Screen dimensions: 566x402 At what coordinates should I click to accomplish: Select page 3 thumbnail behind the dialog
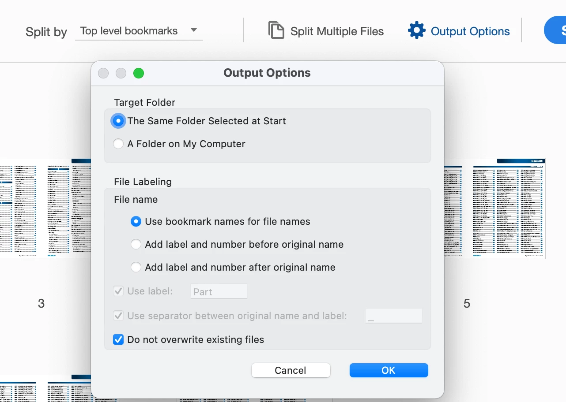pos(45,208)
